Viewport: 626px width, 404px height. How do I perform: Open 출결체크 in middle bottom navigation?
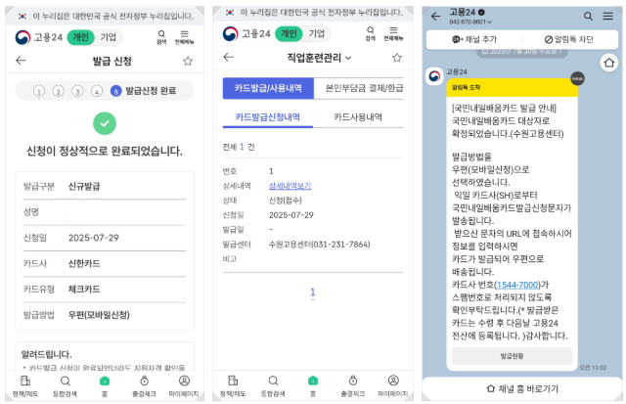[x=353, y=385]
